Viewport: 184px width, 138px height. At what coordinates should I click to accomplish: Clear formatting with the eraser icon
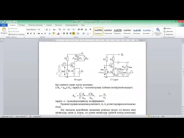click(x=60, y=30)
